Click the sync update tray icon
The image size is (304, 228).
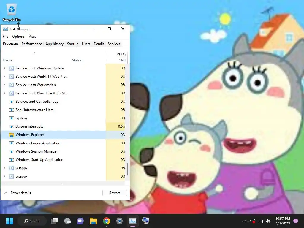tap(253, 221)
